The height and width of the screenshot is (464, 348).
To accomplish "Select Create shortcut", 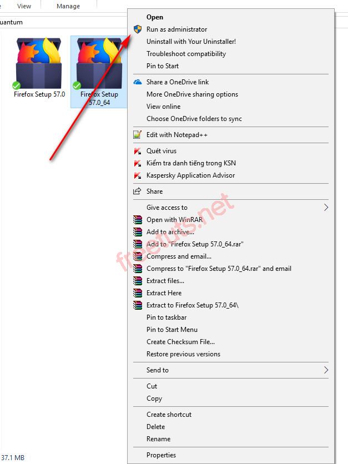I will tap(231, 414).
